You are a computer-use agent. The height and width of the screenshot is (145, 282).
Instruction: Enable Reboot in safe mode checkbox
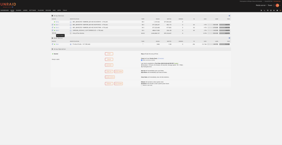(142, 85)
